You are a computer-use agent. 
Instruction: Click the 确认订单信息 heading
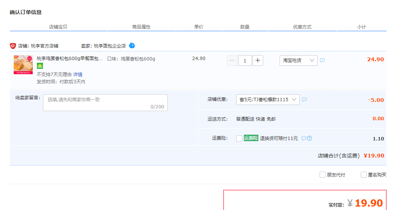coord(25,12)
